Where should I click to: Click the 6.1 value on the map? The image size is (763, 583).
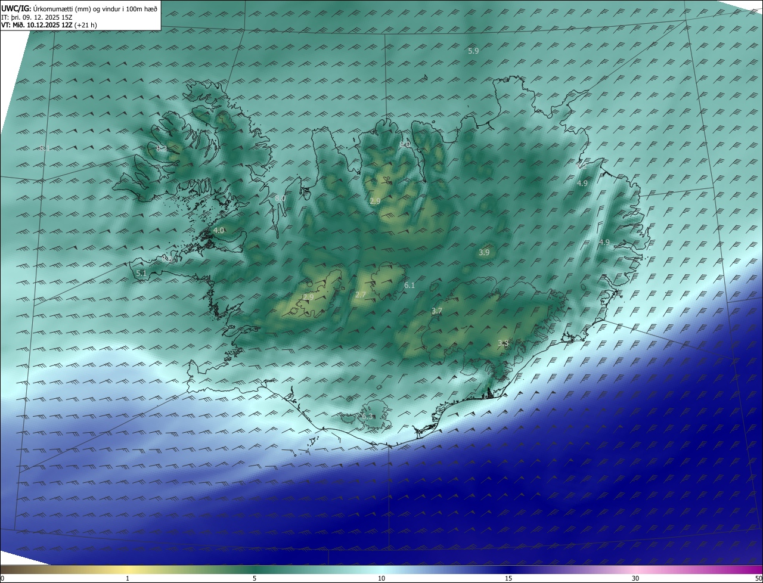pyautogui.click(x=410, y=286)
